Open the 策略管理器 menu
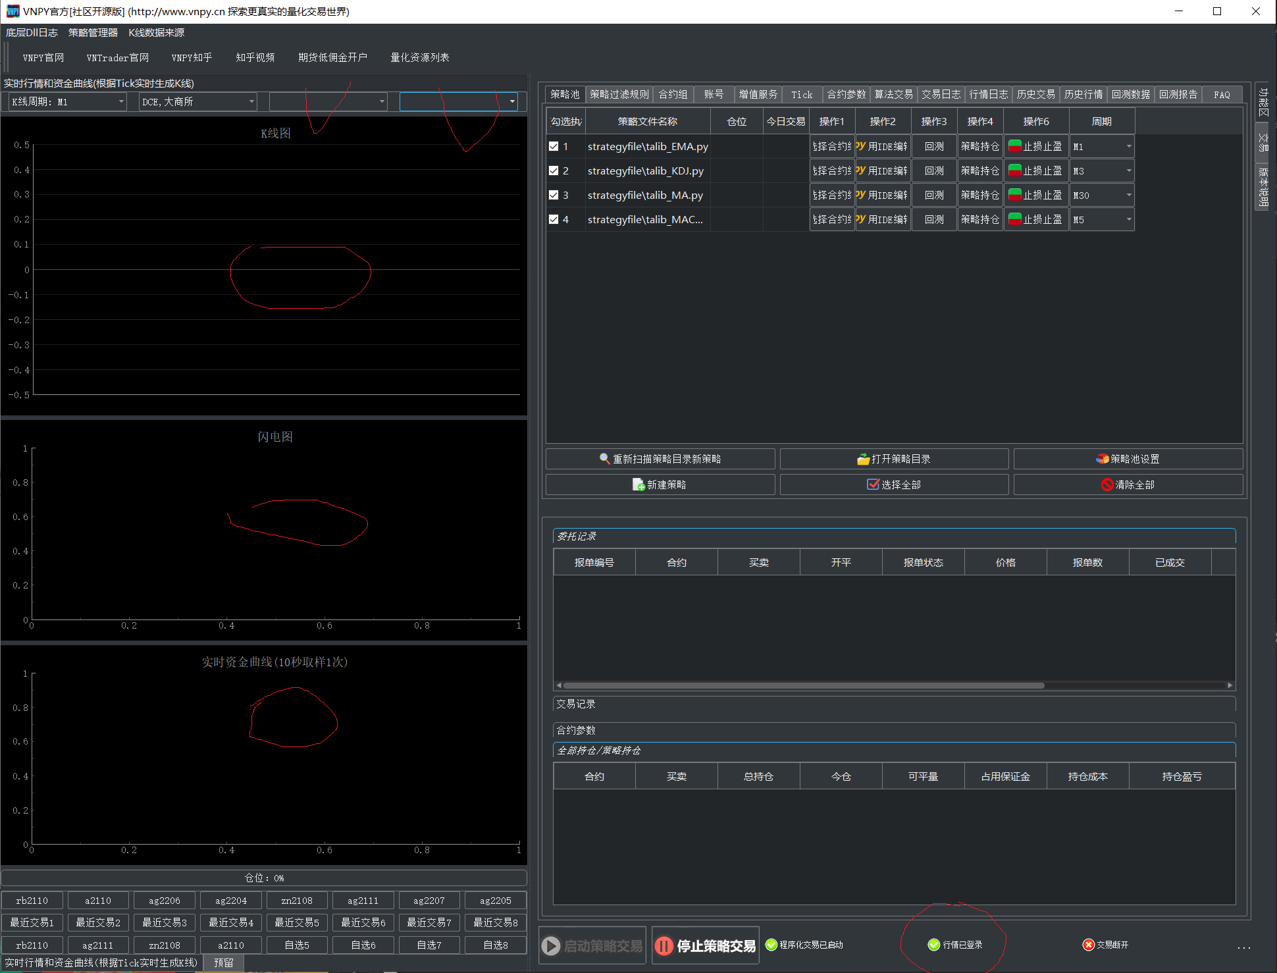 (x=93, y=32)
